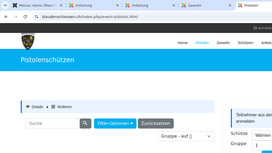Click the Details eye icon
Screen dimensions: 272x153
pos(28,107)
